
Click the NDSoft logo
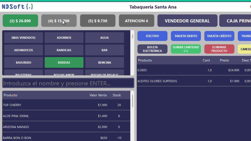17,7
